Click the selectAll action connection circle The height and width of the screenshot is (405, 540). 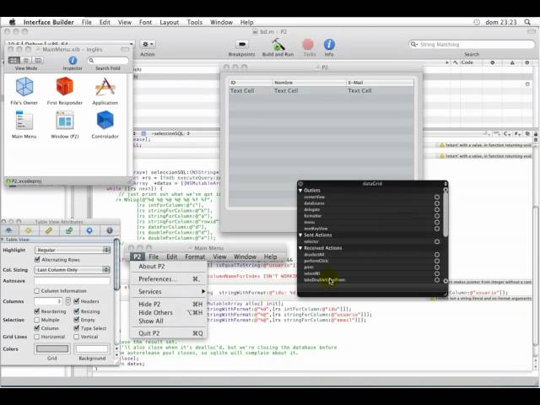pos(437,273)
